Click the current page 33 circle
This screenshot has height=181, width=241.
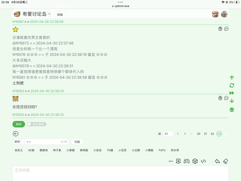pos(219,134)
